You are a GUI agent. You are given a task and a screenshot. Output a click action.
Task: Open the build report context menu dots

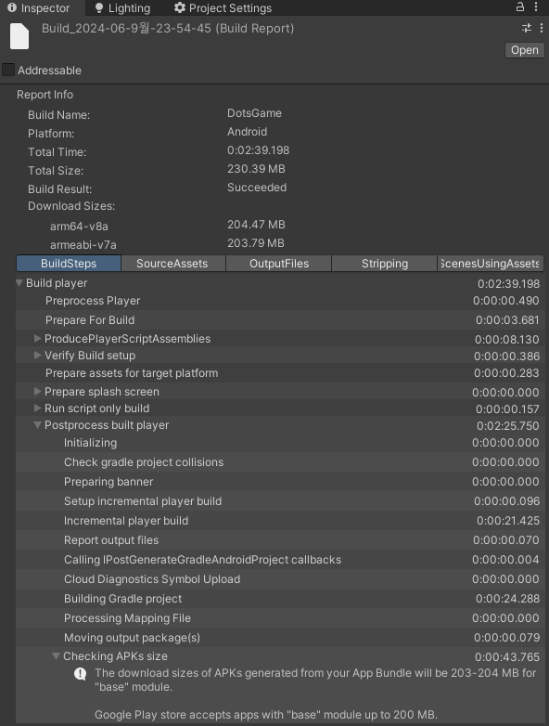(x=542, y=28)
